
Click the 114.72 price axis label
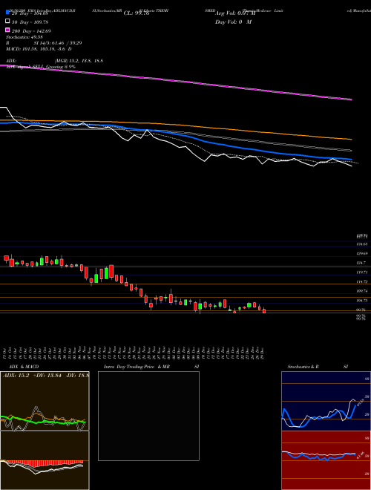pos(361,282)
